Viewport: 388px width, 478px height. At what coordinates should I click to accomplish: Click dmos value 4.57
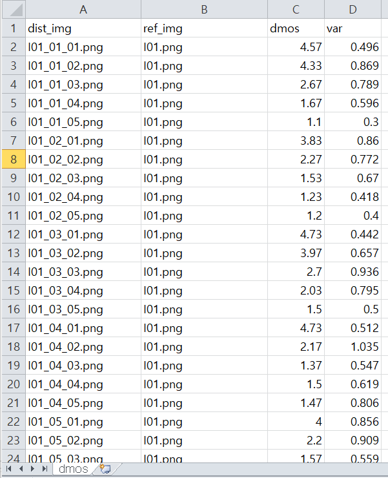coord(296,47)
